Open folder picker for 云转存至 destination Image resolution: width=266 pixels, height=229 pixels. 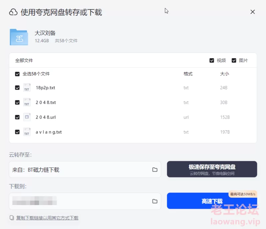pos(155,170)
